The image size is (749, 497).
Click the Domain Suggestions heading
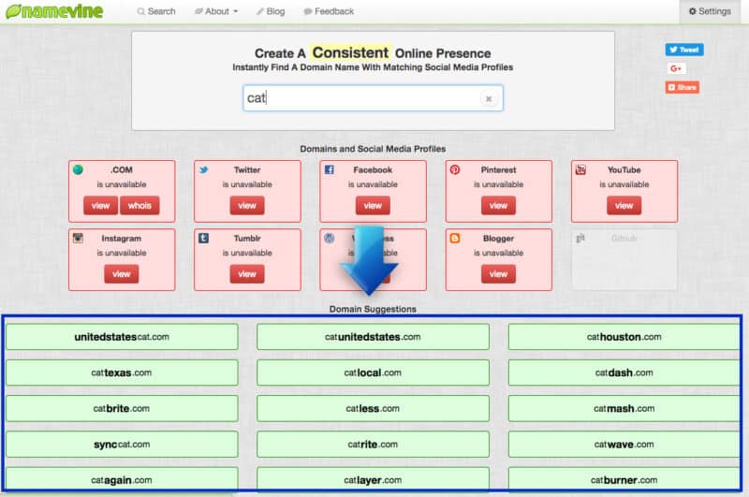pyautogui.click(x=373, y=310)
